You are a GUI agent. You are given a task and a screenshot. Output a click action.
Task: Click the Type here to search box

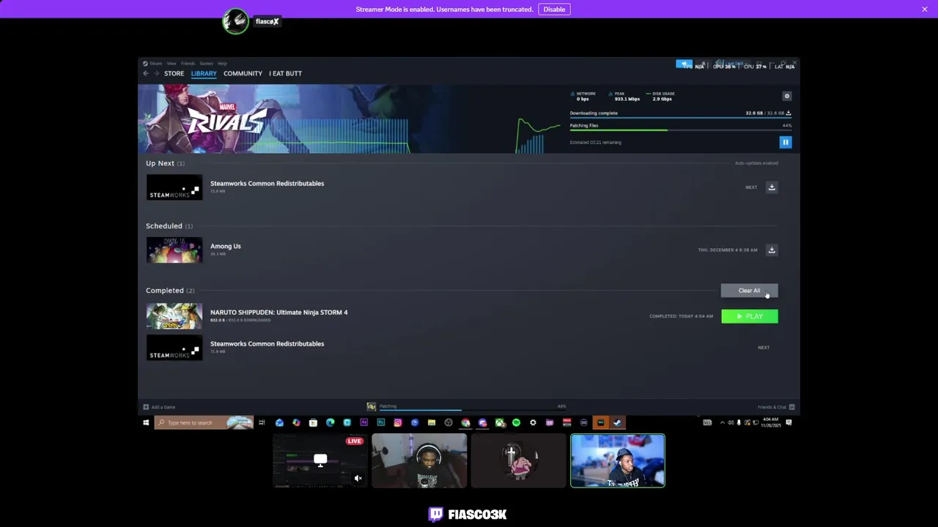(x=204, y=422)
